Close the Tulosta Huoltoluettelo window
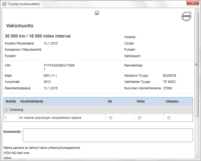Screen dimensions: 201x161 coord(193,3)
